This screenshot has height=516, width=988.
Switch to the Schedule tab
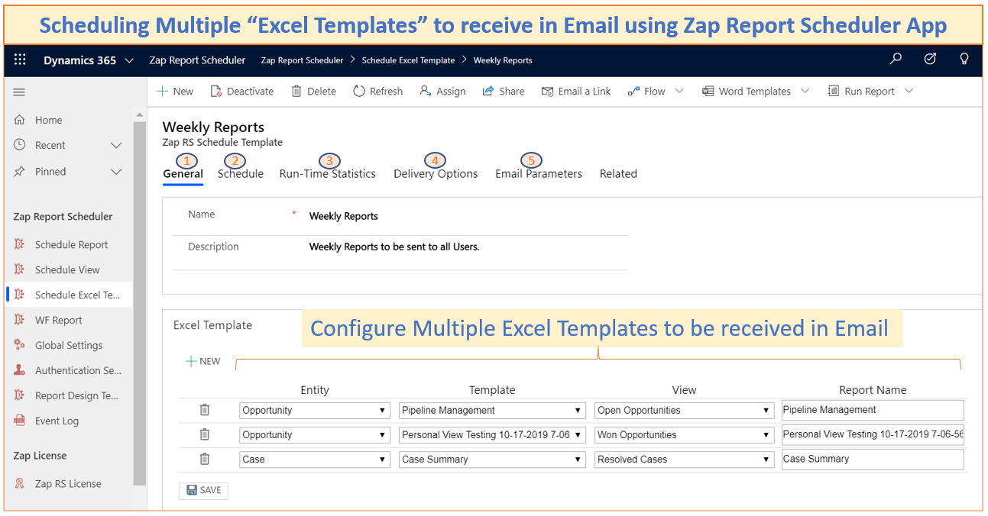point(241,174)
